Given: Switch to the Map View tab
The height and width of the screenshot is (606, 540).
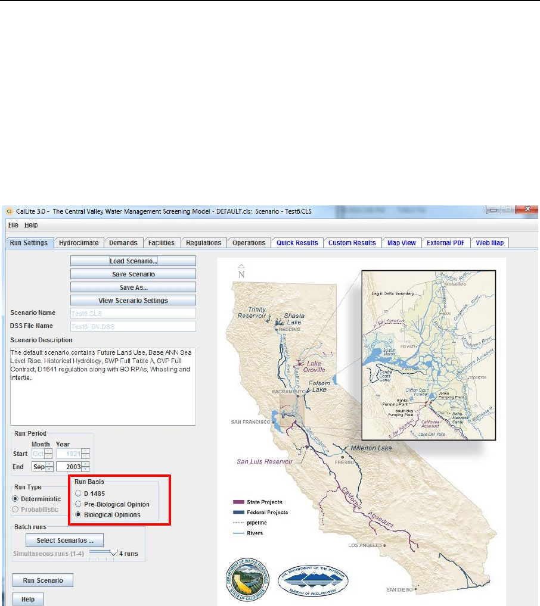Looking at the screenshot, I should click(x=402, y=243).
